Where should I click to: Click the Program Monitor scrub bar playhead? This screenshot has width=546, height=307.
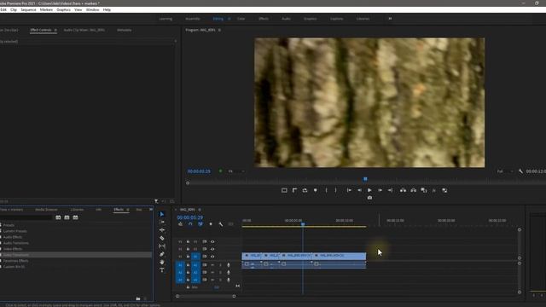click(365, 179)
